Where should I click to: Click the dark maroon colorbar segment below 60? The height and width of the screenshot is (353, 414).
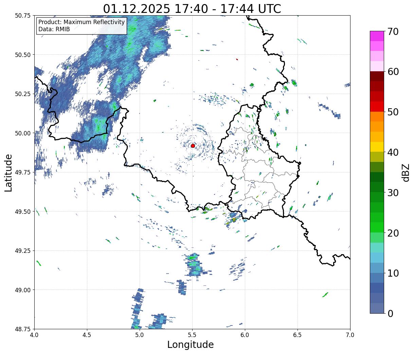pos(377,76)
